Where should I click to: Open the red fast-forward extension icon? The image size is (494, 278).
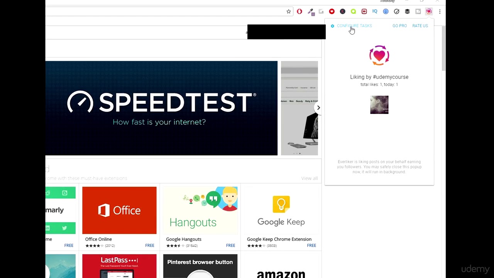(x=364, y=12)
